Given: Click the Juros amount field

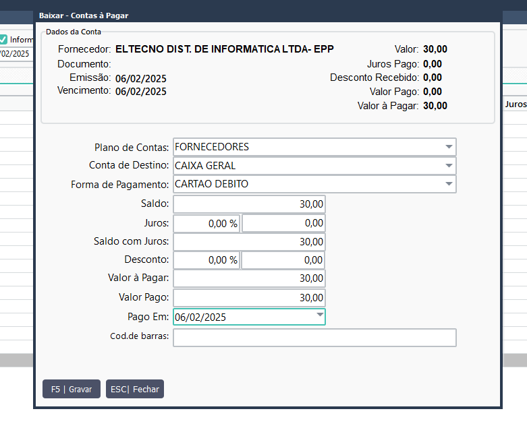Looking at the screenshot, I should 283,223.
